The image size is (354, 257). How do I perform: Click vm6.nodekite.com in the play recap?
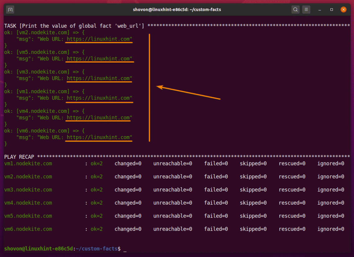pos(28,229)
